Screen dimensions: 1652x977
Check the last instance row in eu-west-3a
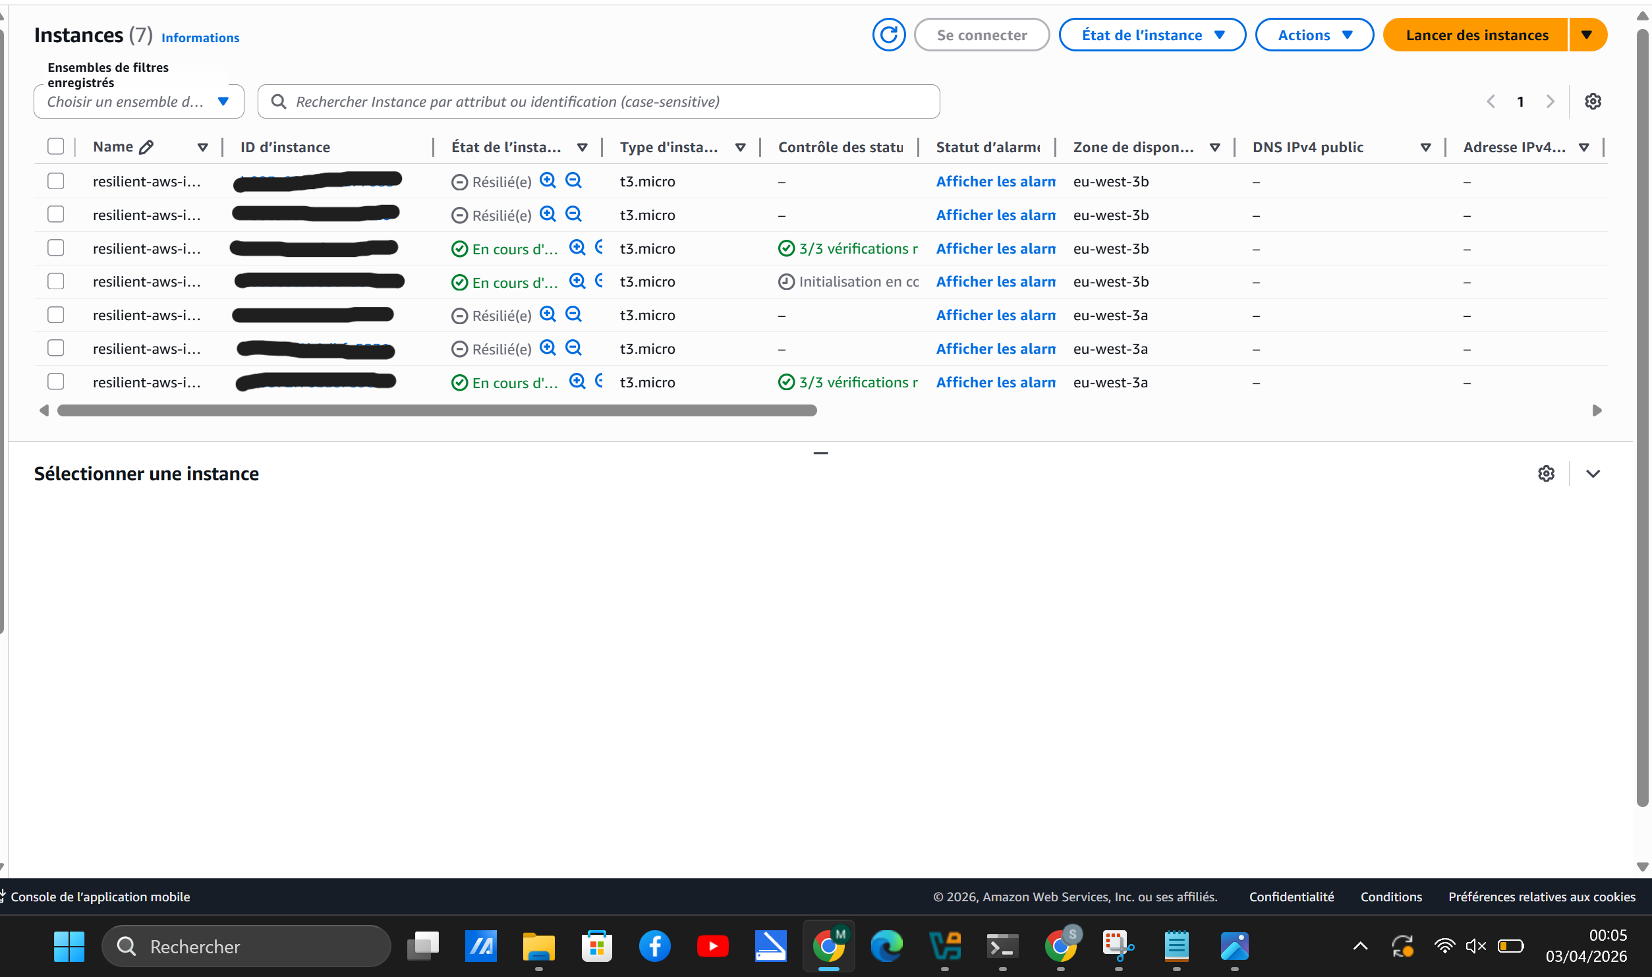pos(55,381)
